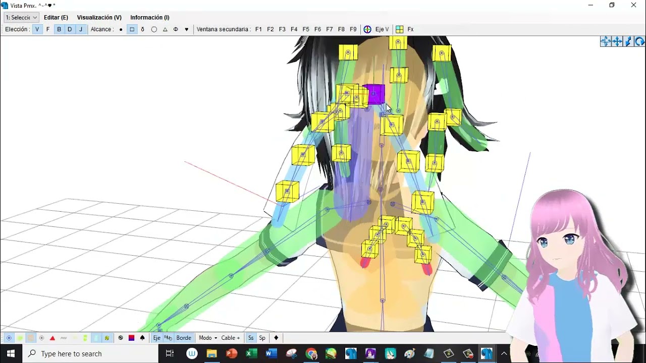Click the Cable + option
646x363 pixels.
(231, 338)
